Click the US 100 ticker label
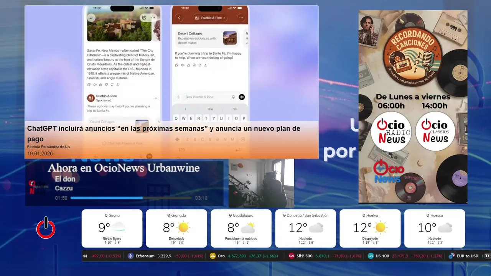This screenshot has height=276, width=491. click(382, 256)
